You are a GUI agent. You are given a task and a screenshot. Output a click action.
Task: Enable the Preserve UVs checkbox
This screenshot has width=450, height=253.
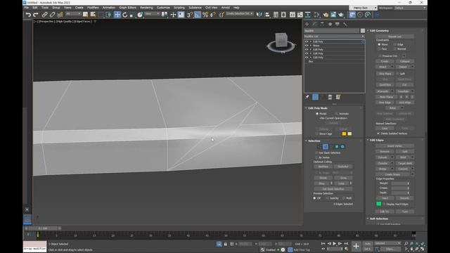pos(380,56)
